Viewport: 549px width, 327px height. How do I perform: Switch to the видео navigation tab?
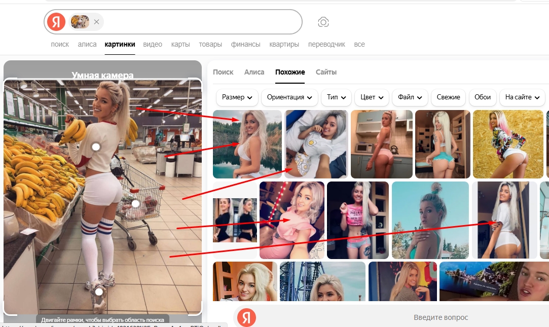pos(153,45)
